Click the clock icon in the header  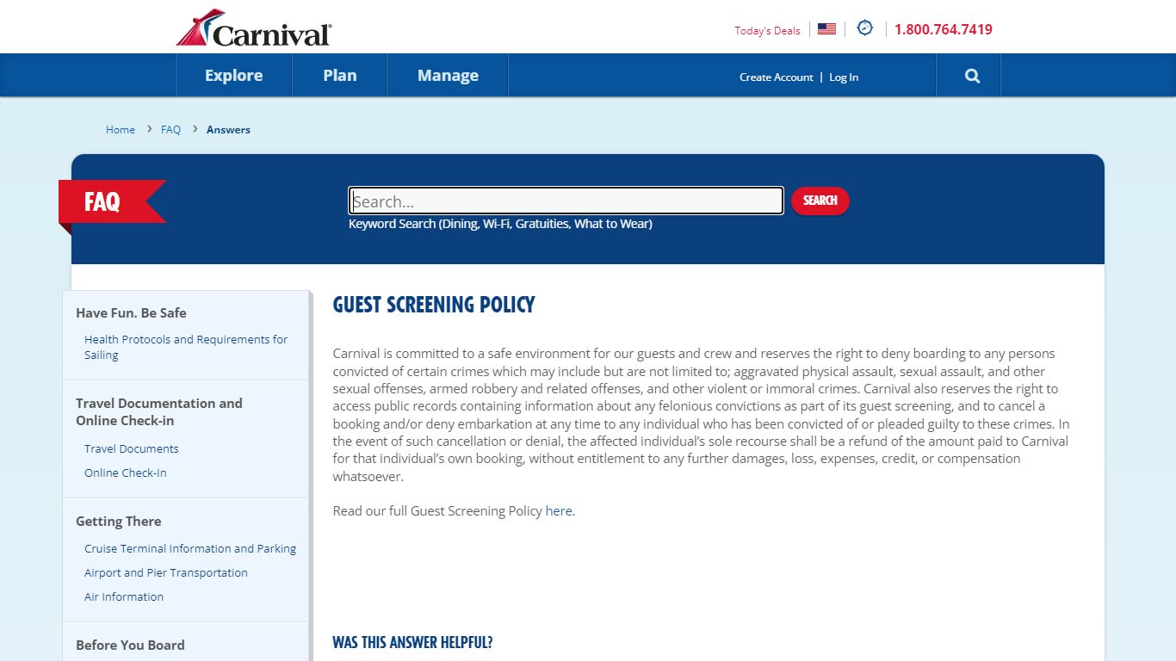coord(864,28)
